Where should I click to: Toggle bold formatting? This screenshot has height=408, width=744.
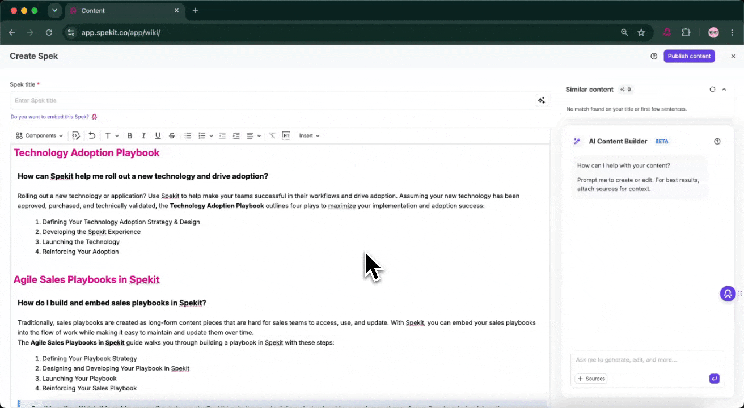pos(129,135)
